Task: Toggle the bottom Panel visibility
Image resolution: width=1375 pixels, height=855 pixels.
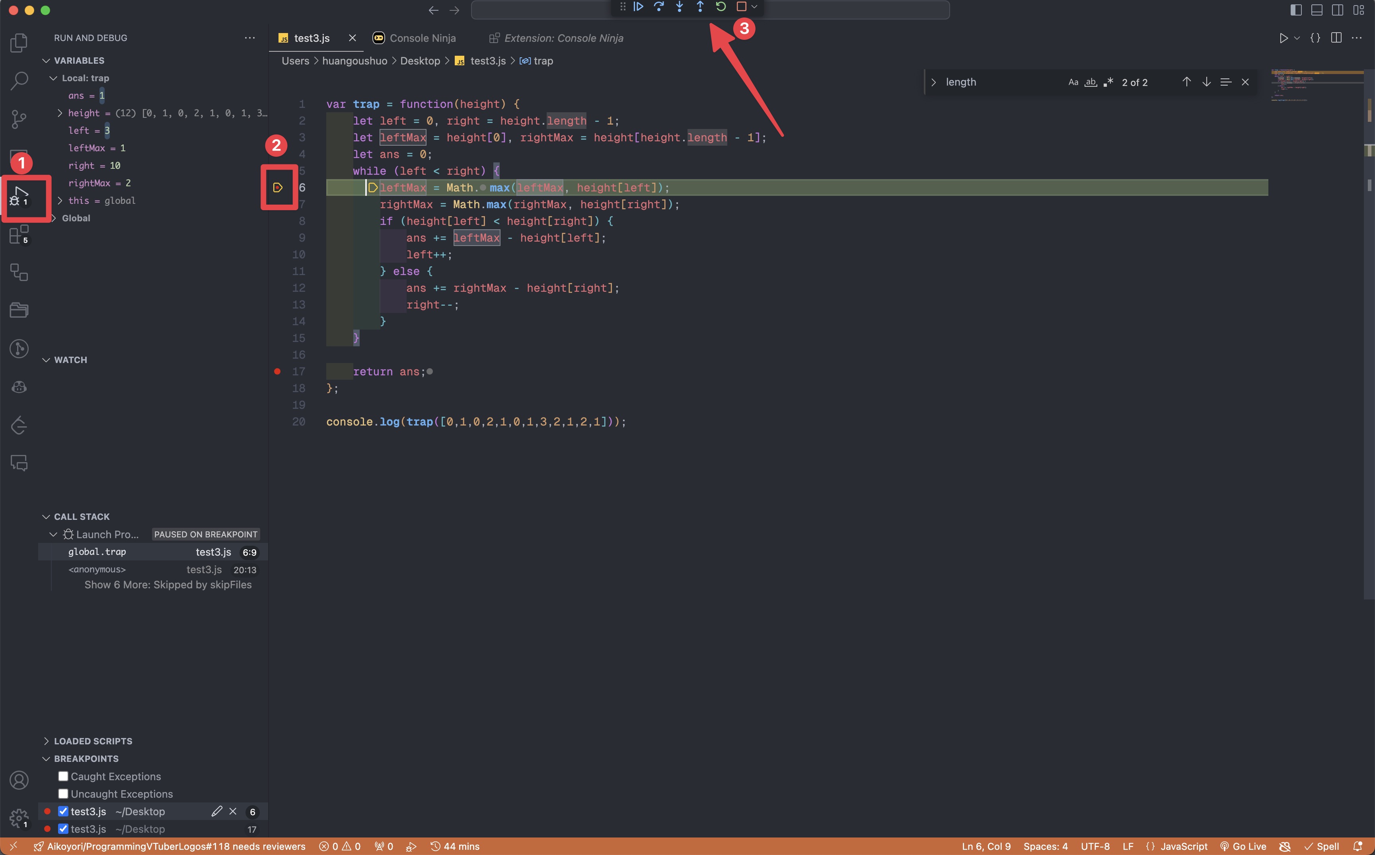Action: 1317,10
